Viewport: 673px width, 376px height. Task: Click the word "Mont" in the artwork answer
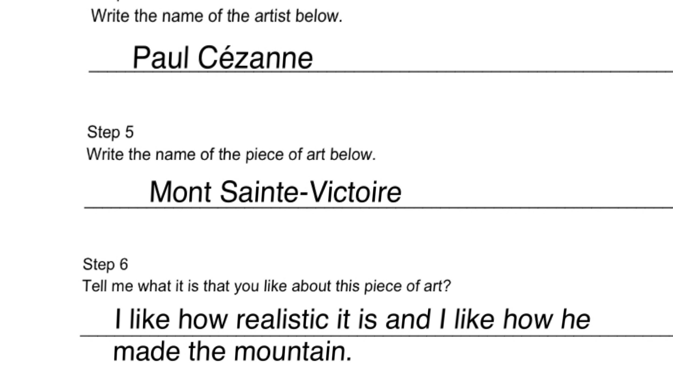(180, 192)
